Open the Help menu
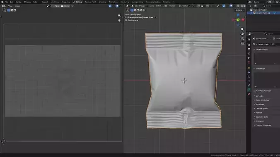Image resolution: width=280 pixels, height=157 pixels. pyautogui.click(x=35, y=2)
